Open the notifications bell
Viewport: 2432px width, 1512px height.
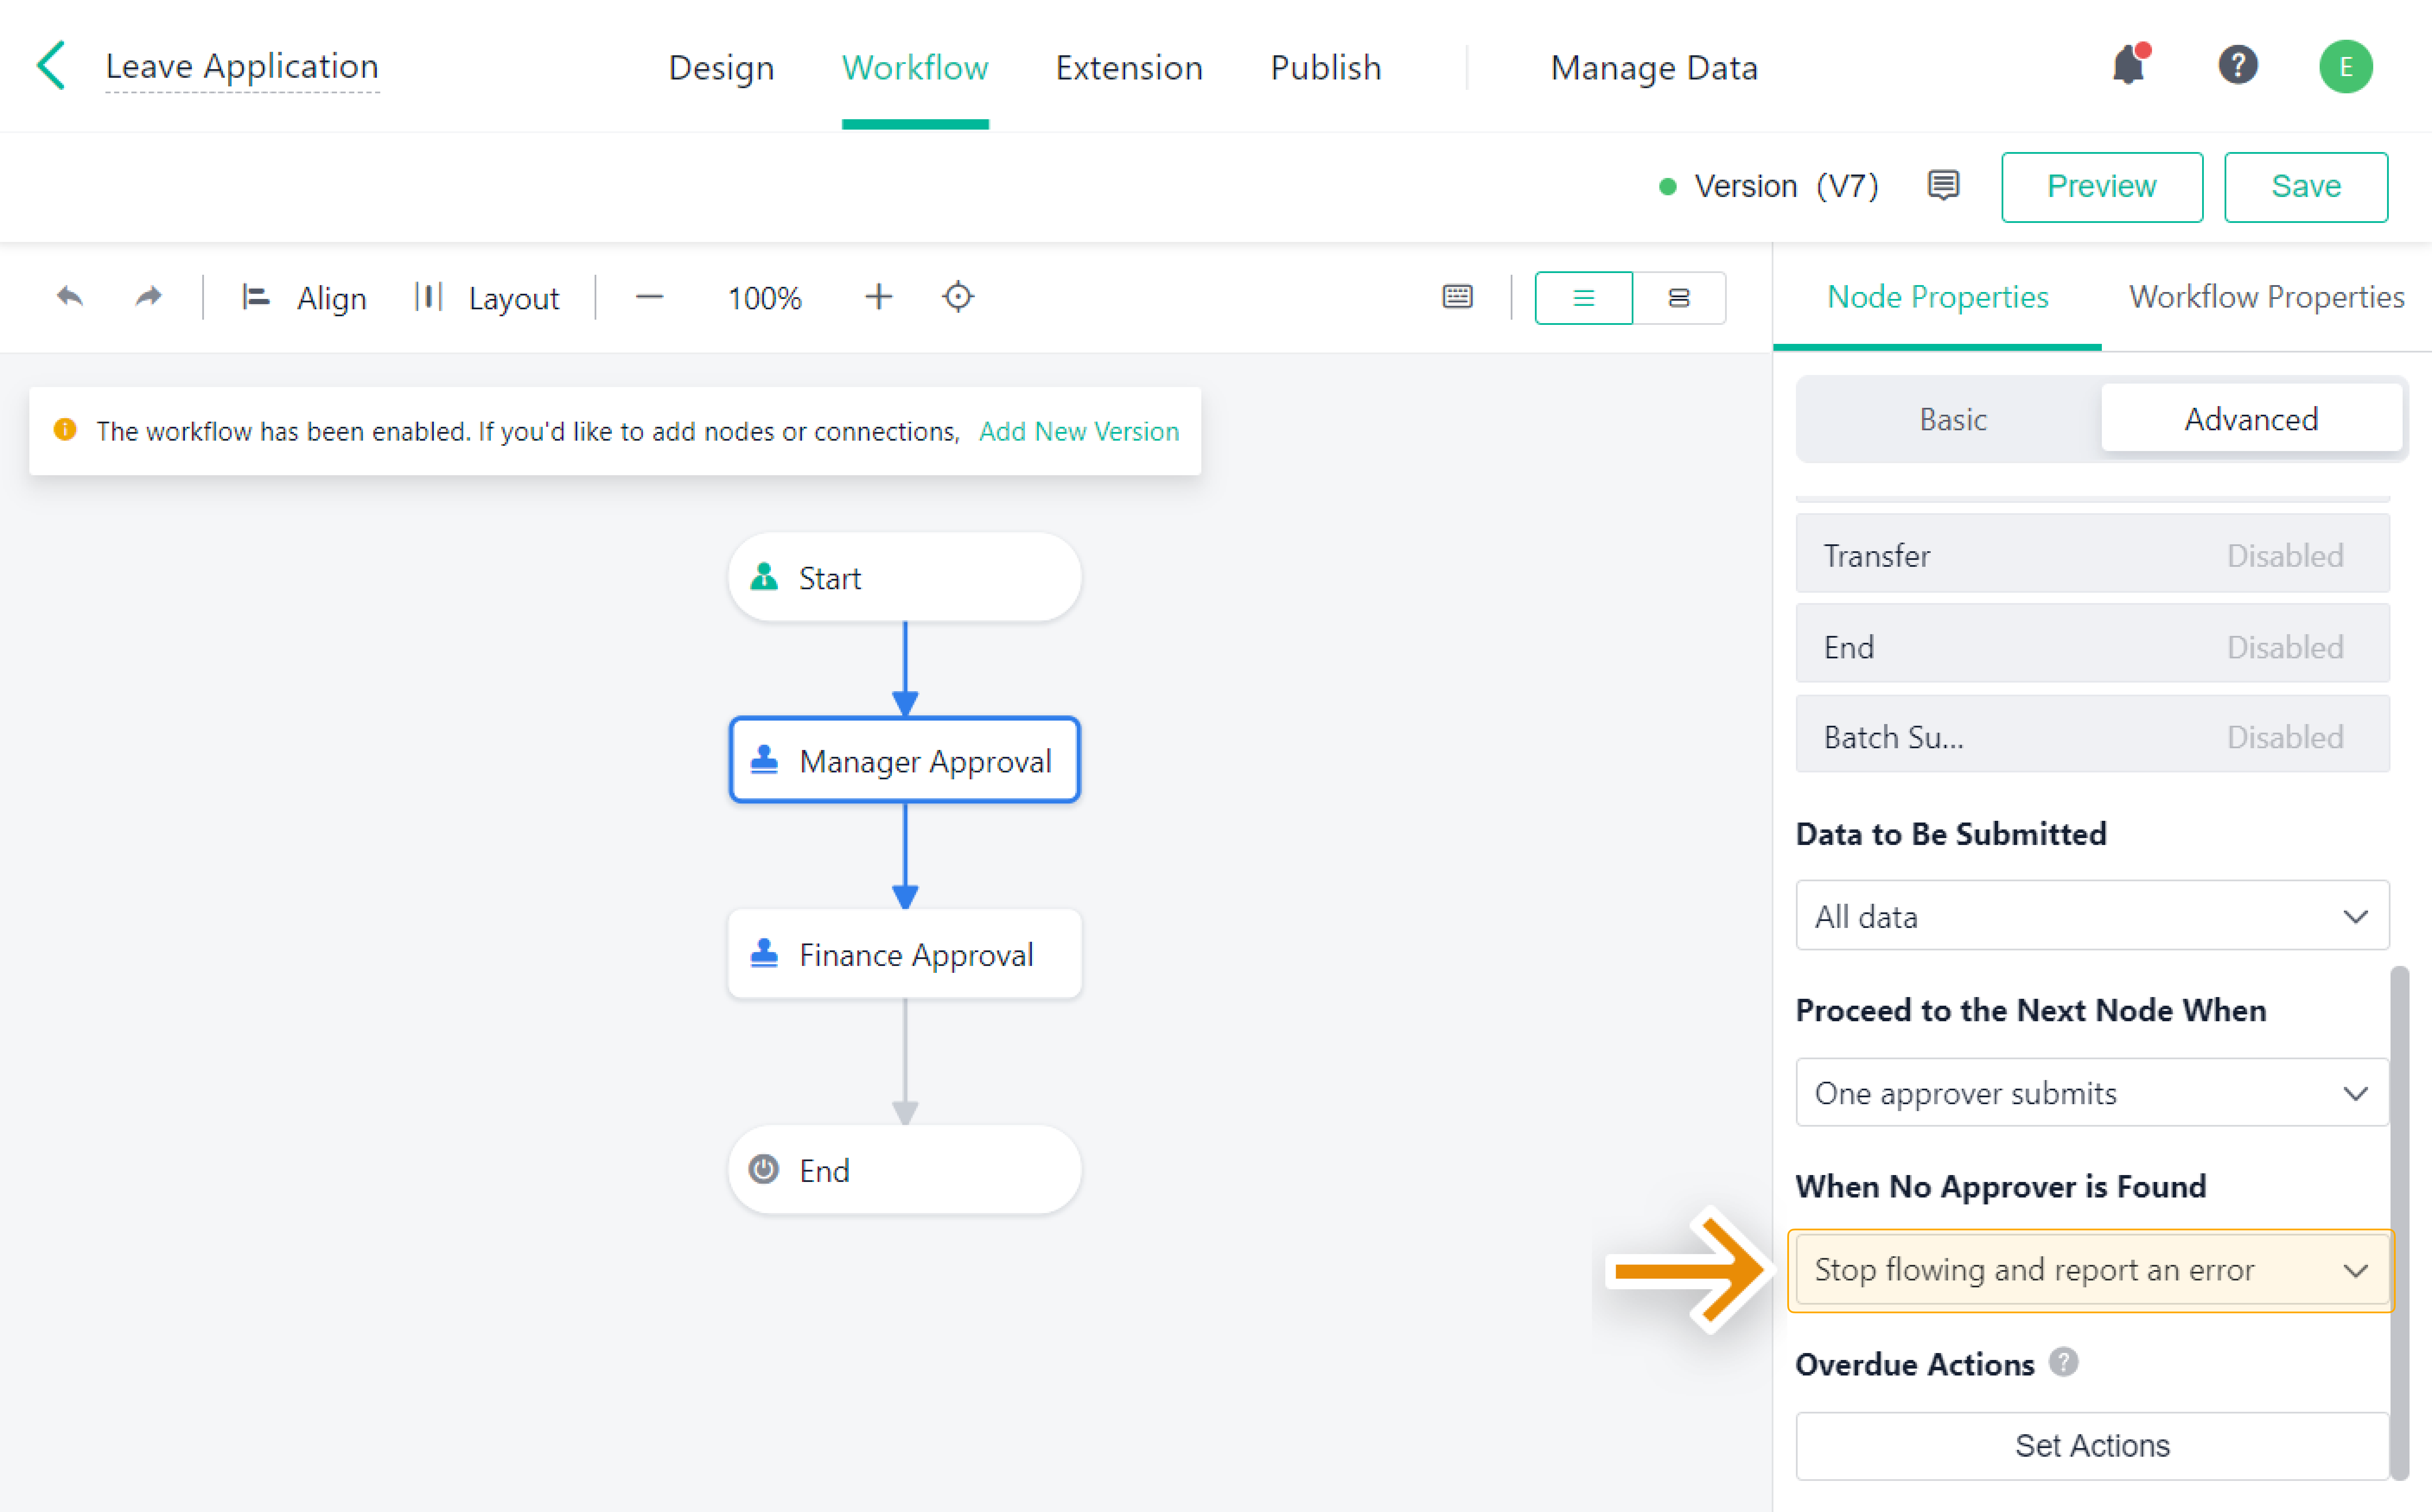(2128, 66)
